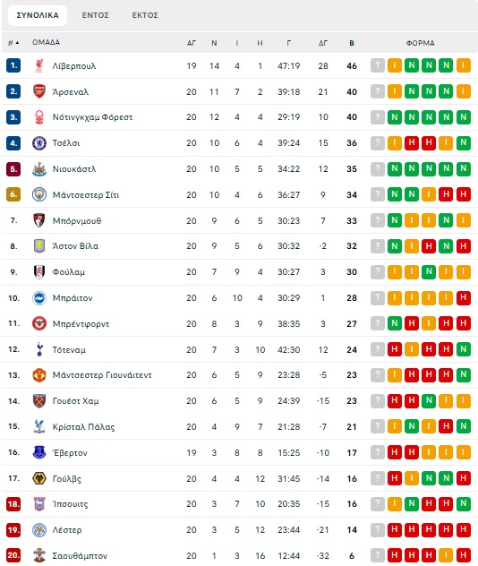Screen dimensions: 478x566
Task: Click the Liverpool club crest icon
Action: [x=39, y=66]
